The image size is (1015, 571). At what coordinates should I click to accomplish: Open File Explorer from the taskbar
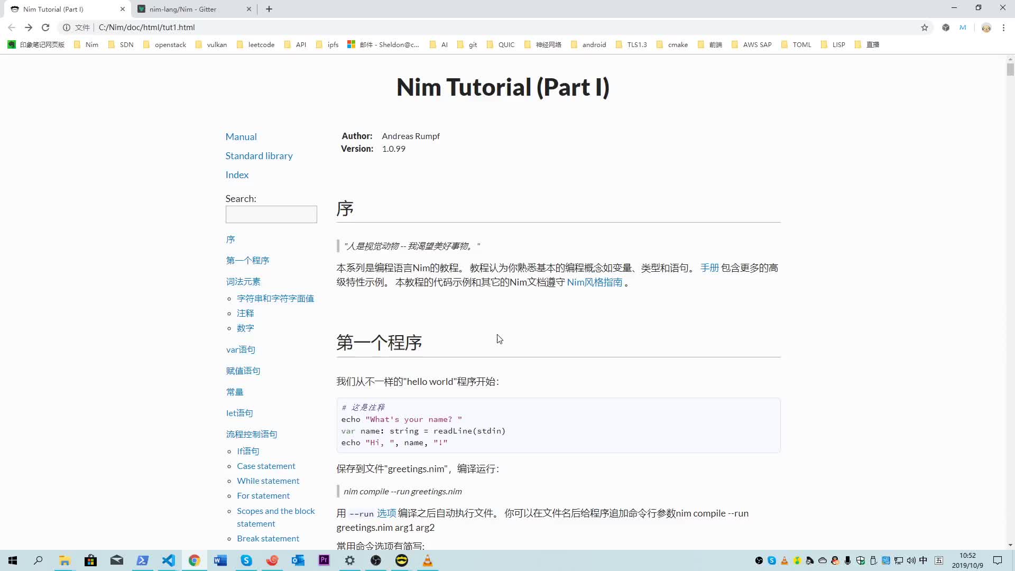(64, 560)
